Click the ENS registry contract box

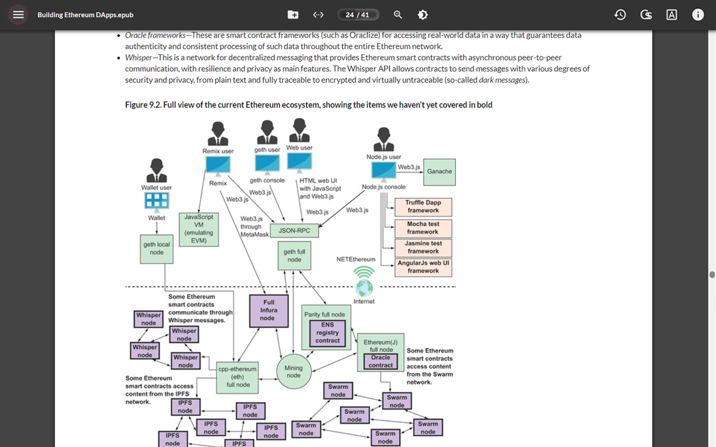[x=328, y=332]
